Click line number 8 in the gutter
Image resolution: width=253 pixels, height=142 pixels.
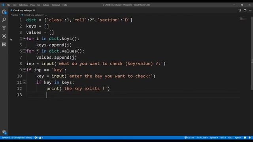click(x=21, y=64)
